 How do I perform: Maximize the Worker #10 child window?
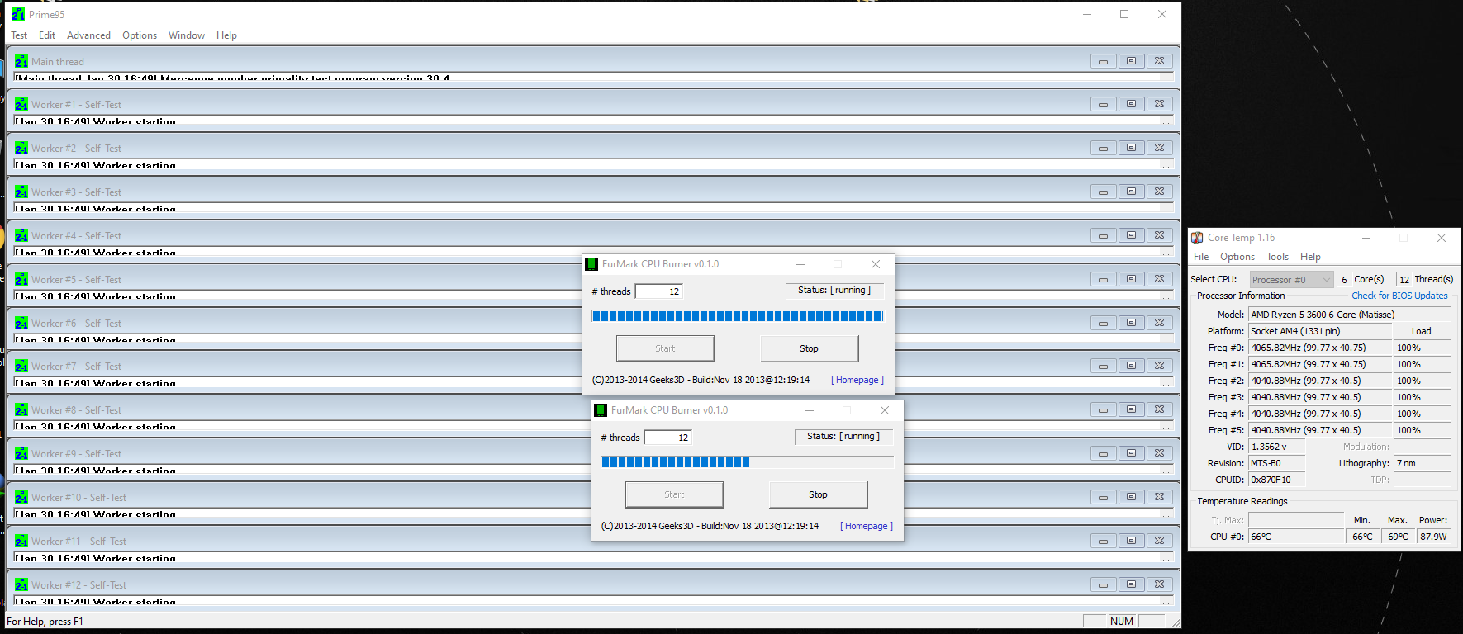(1131, 497)
